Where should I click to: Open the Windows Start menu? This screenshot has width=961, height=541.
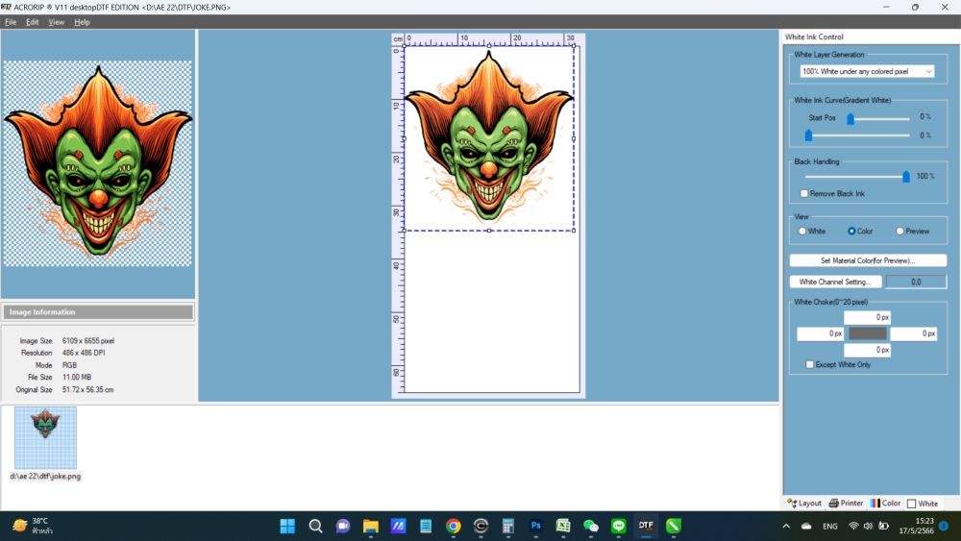[287, 526]
